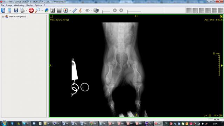Viewport: 224px width, 126px height.
Task: Print the image with the printer icon
Action: (x=22, y=10)
